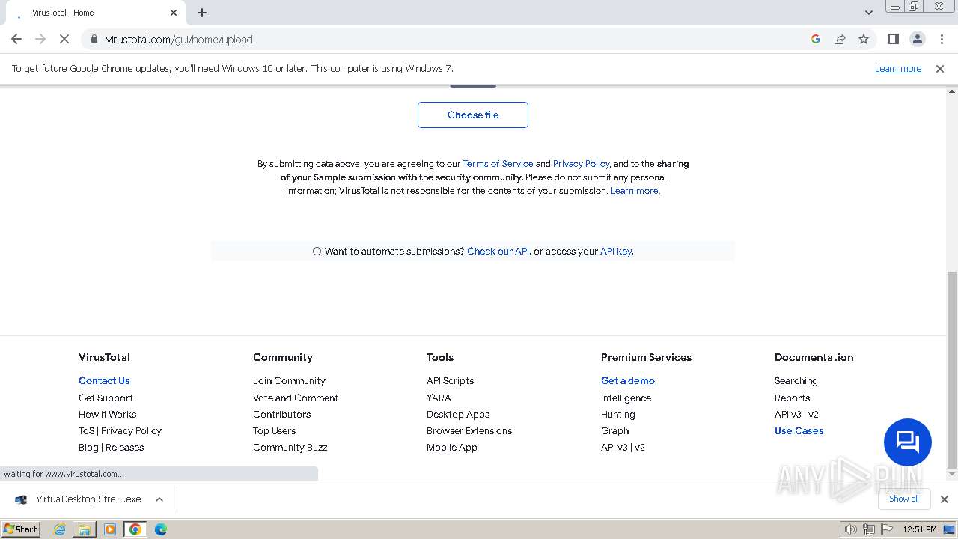The height and width of the screenshot is (539, 958).
Task: Open Chrome three-dot menu
Action: [x=942, y=39]
